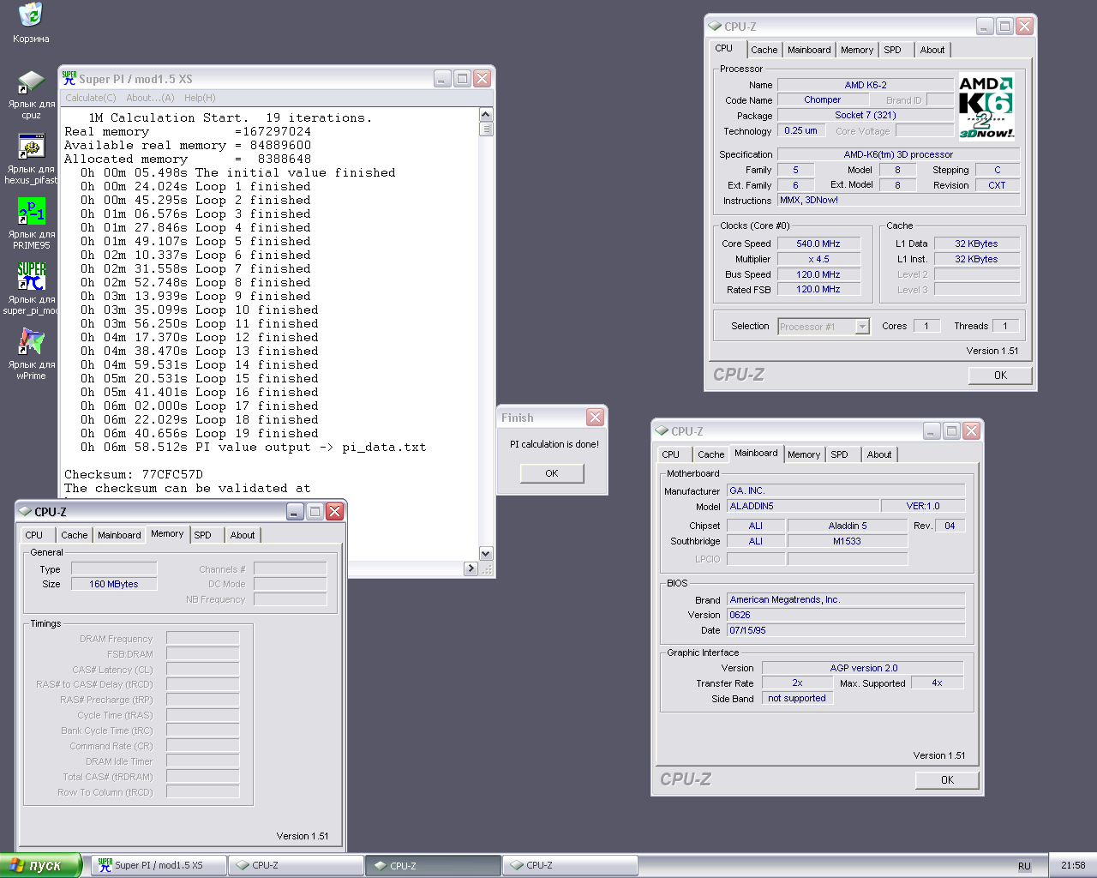1097x878 pixels.
Task: Close the Memory CPU-Z window
Action: click(x=334, y=511)
